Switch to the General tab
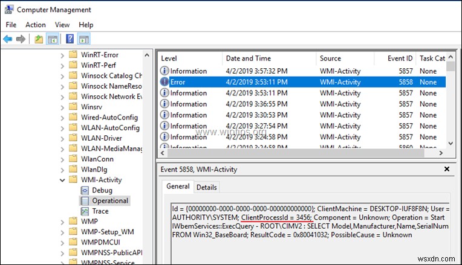Image resolution: width=462 pixels, height=265 pixels. [178, 186]
